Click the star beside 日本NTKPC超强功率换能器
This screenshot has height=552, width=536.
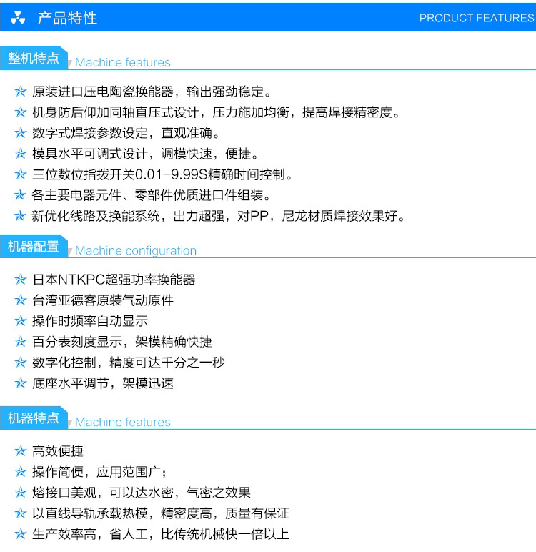[x=21, y=280]
